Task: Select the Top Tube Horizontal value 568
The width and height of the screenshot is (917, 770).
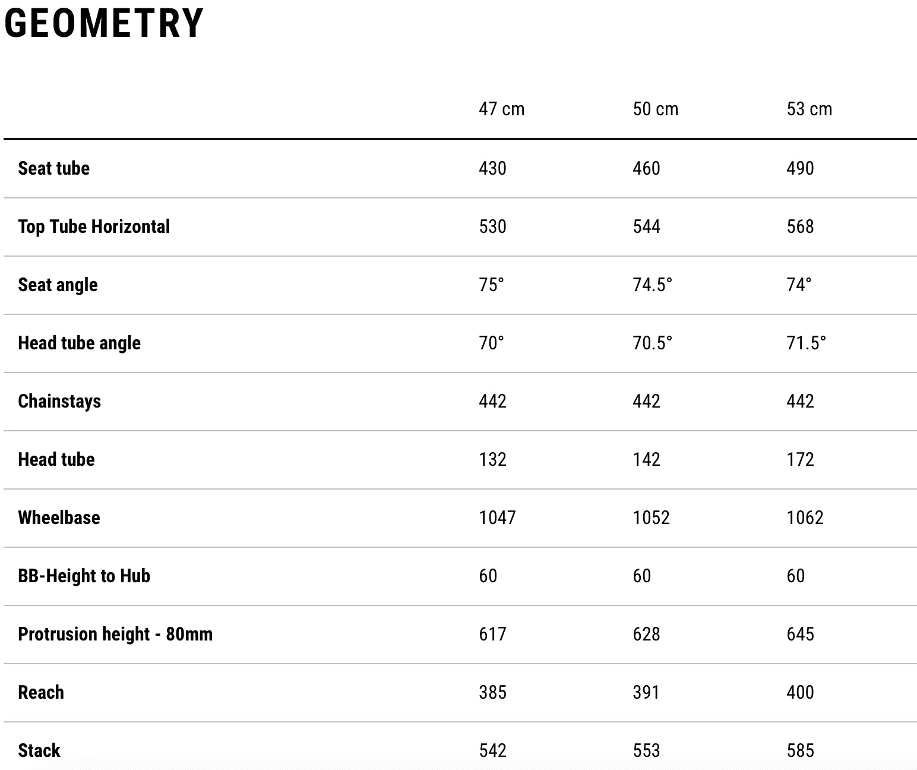Action: (x=800, y=226)
